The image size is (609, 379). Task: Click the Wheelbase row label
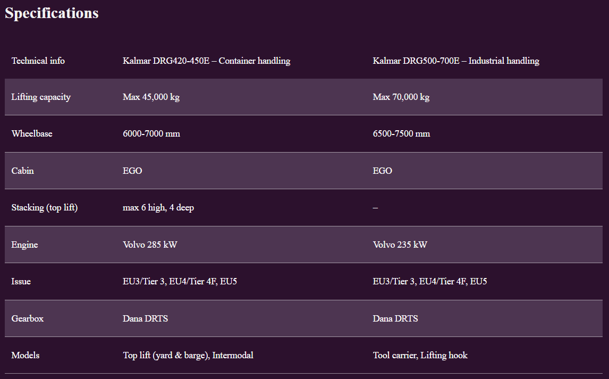coord(32,133)
